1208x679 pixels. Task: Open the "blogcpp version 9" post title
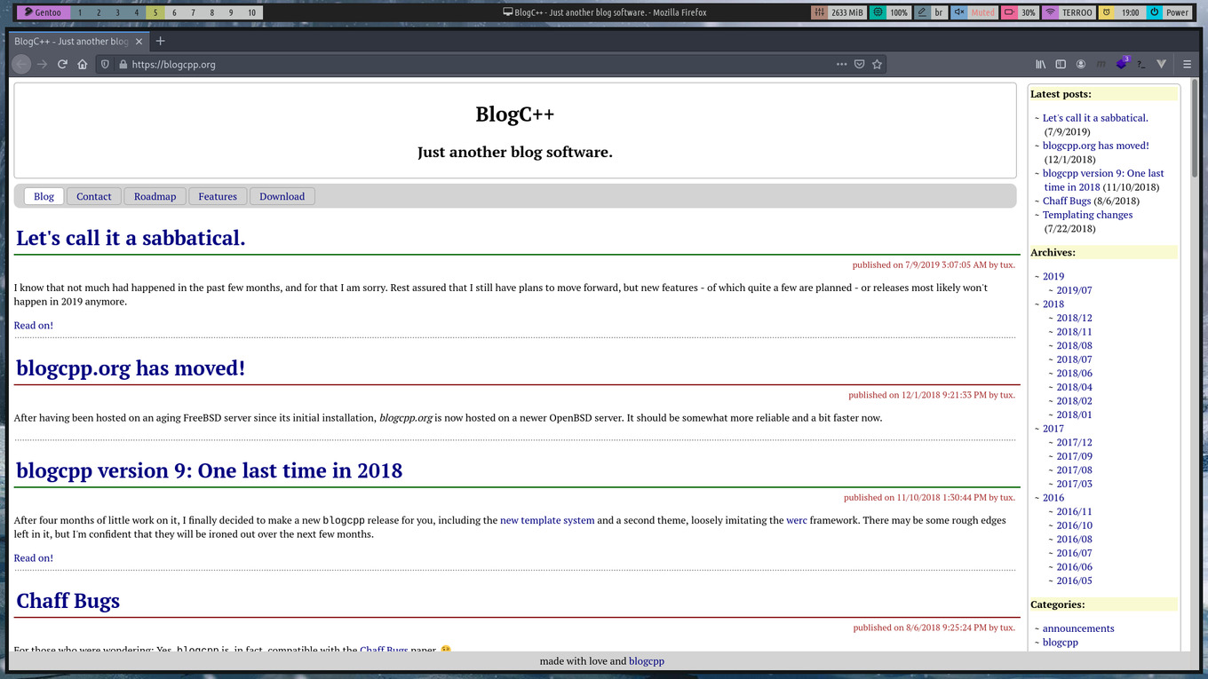click(210, 470)
